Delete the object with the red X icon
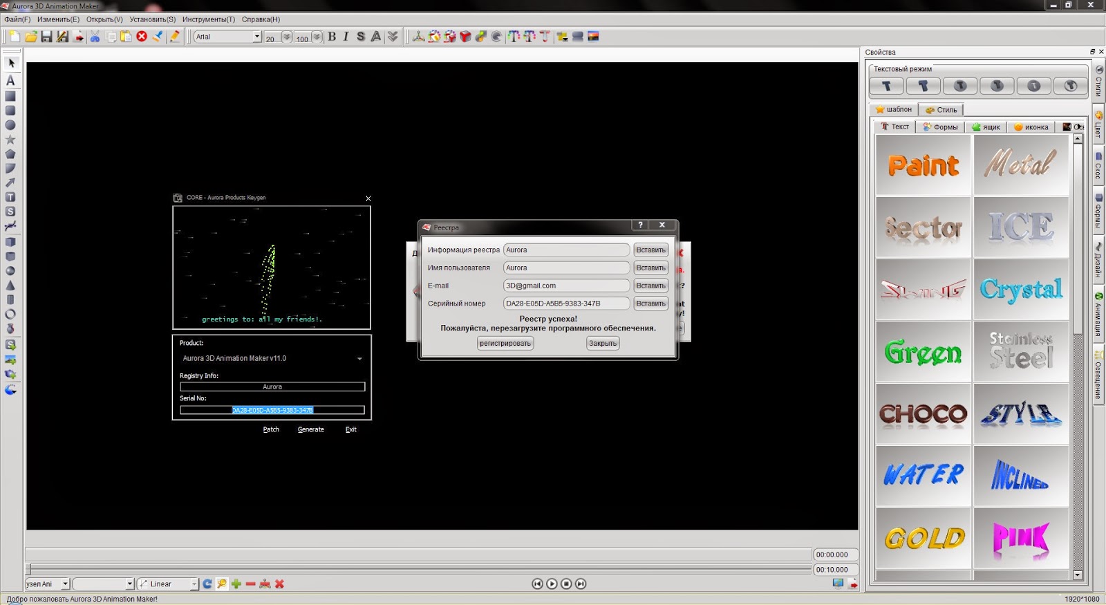The height and width of the screenshot is (605, 1106). click(142, 37)
